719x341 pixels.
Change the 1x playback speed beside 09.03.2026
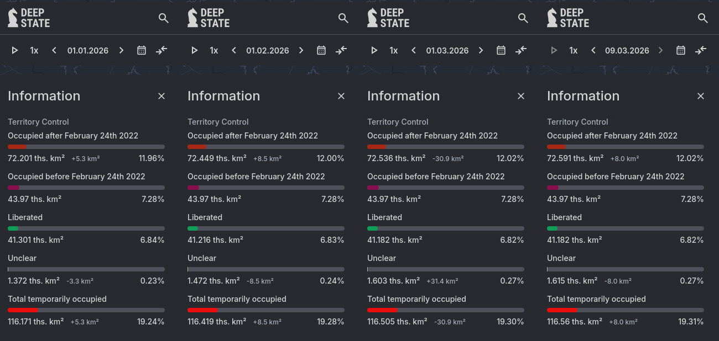[574, 50]
